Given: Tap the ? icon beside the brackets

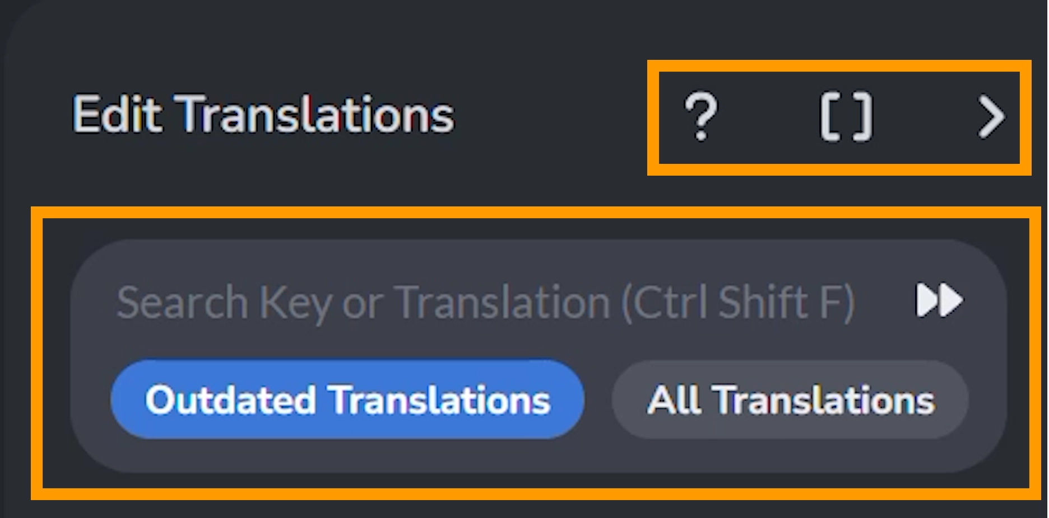Looking at the screenshot, I should (x=700, y=116).
